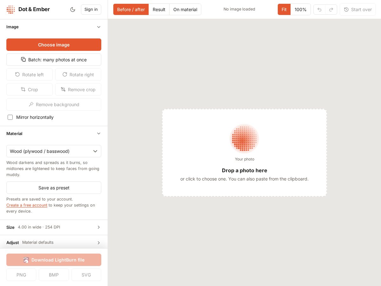Switch to Result view tab
The height and width of the screenshot is (286, 381).
point(159,10)
